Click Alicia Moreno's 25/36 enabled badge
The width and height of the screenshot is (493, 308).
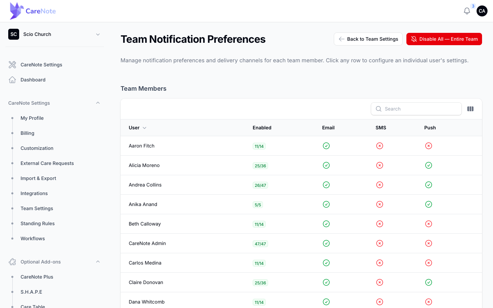(x=260, y=166)
